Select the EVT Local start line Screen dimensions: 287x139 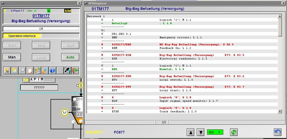(182, 90)
